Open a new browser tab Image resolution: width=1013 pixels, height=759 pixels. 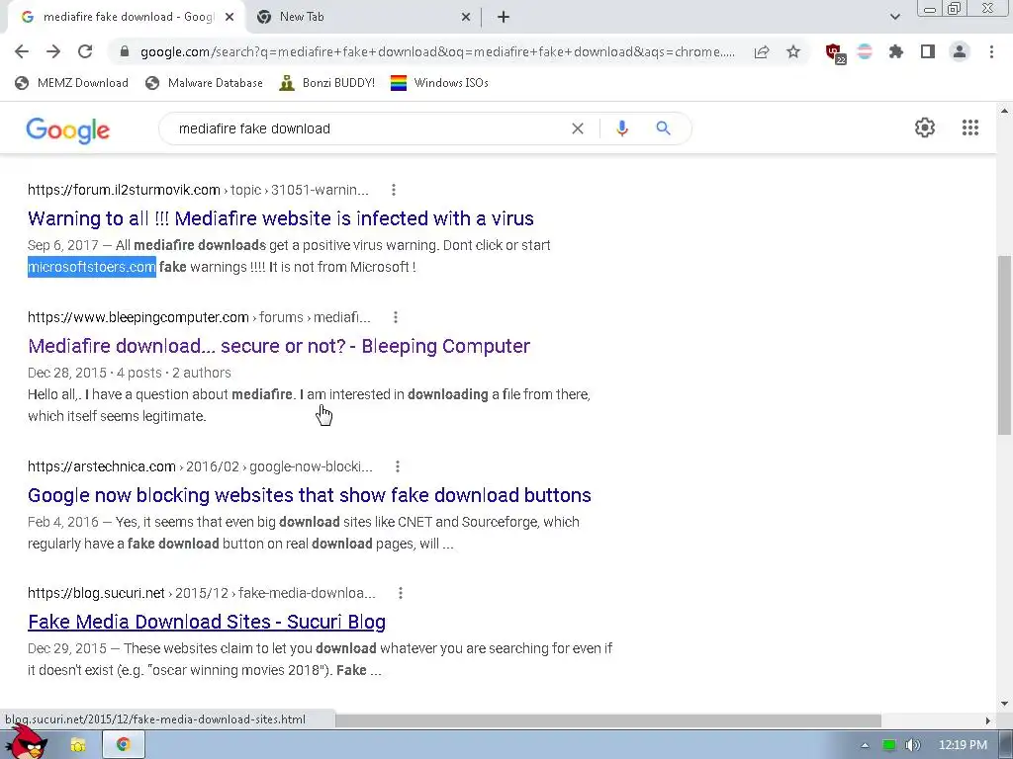tap(504, 17)
